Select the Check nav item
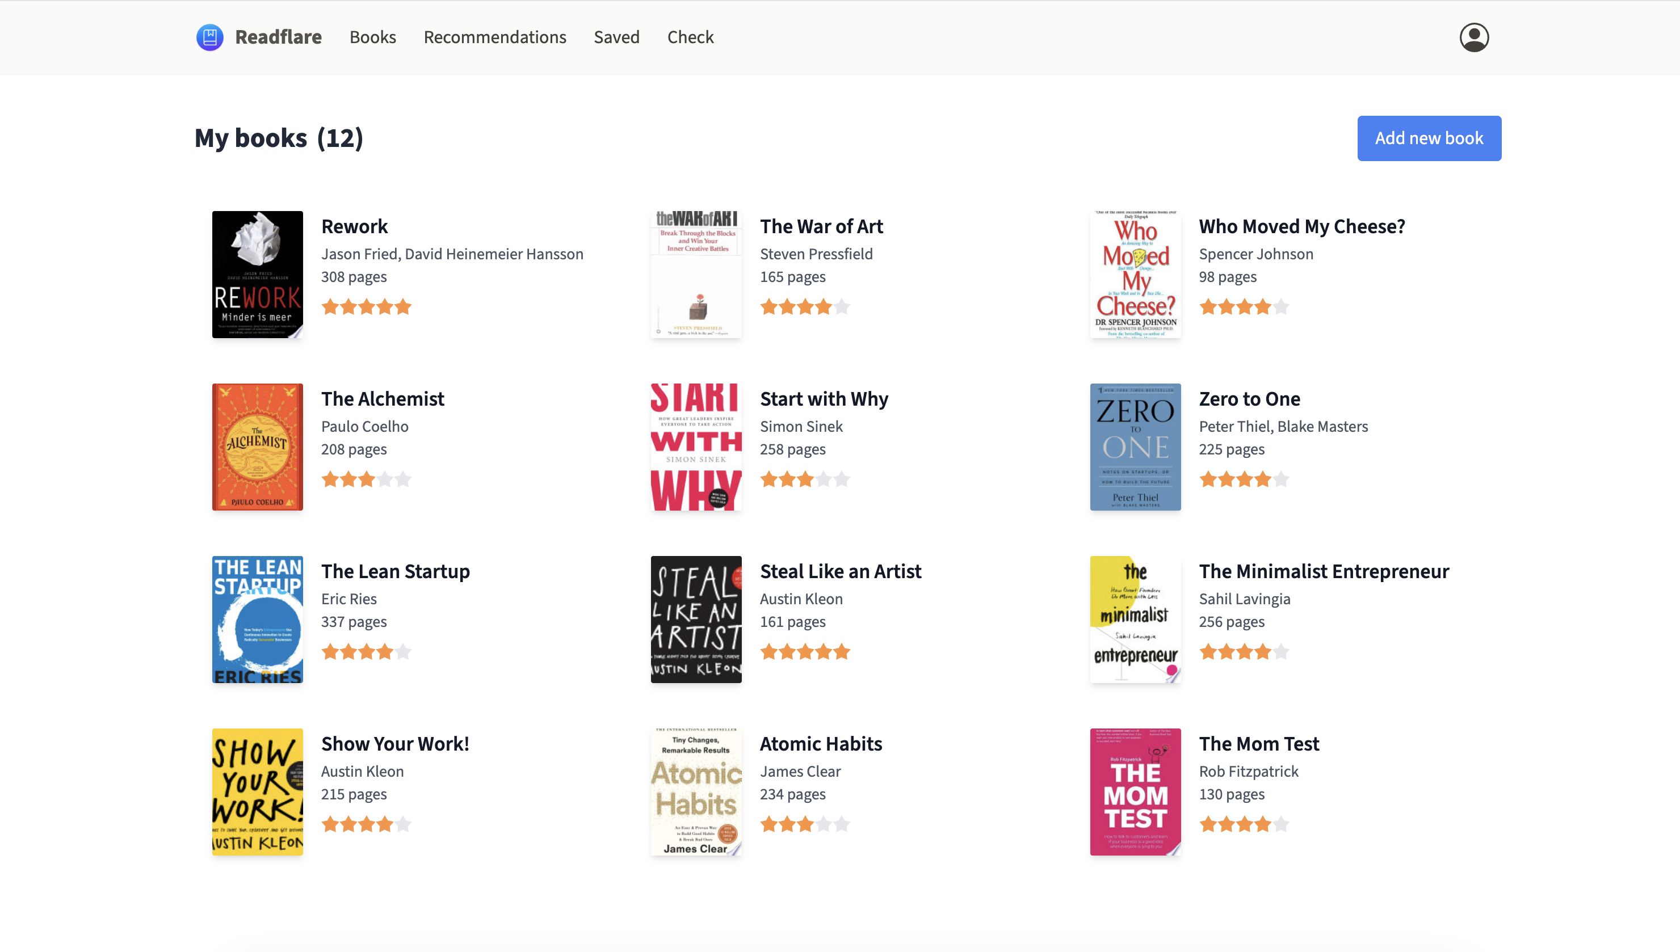Viewport: 1680px width, 952px height. 691,37
